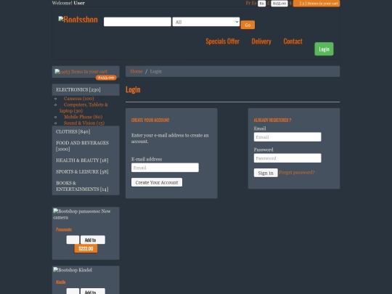Image resolution: width=392 pixels, height=294 pixels.
Task: Click the green Login button
Action: click(324, 49)
